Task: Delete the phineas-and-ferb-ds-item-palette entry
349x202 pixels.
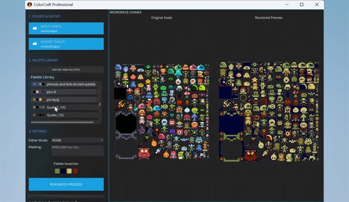Action: point(98,84)
